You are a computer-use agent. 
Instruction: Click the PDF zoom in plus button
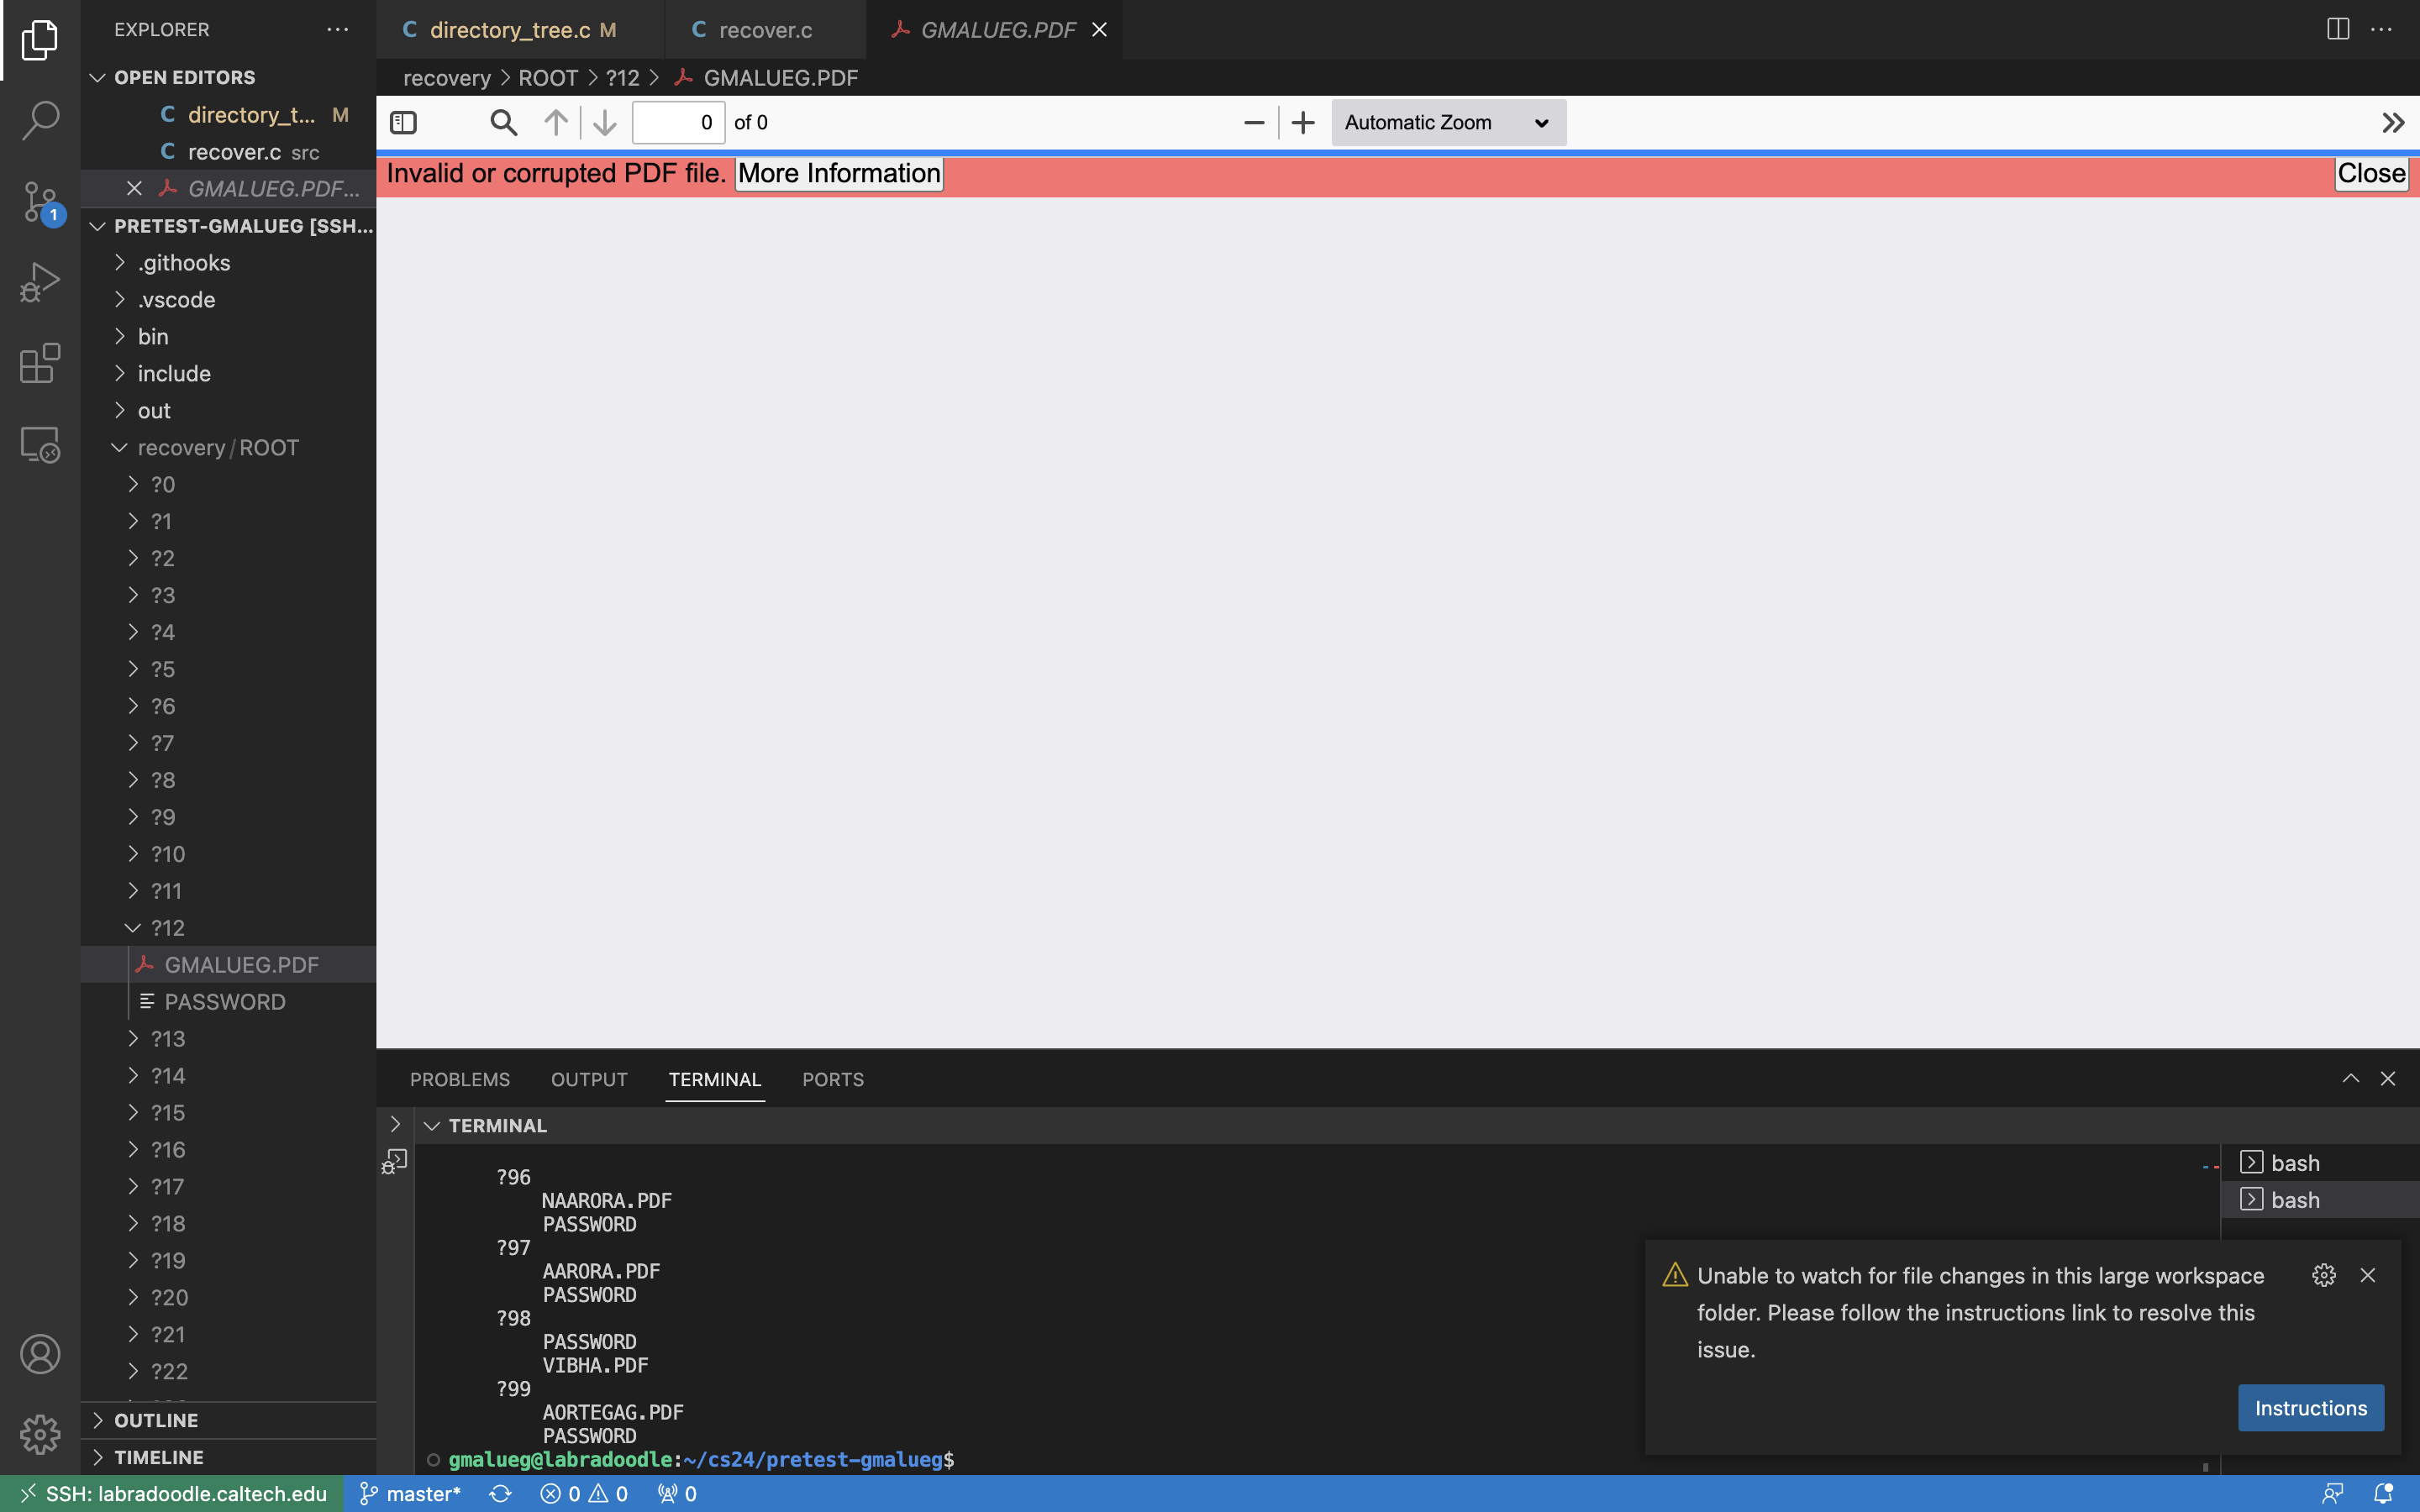point(1302,123)
